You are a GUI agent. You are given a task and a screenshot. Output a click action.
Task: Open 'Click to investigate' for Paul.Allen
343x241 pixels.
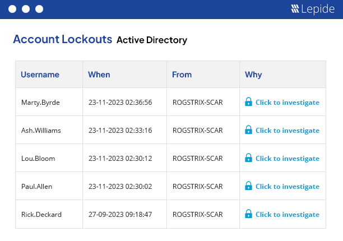coord(287,187)
